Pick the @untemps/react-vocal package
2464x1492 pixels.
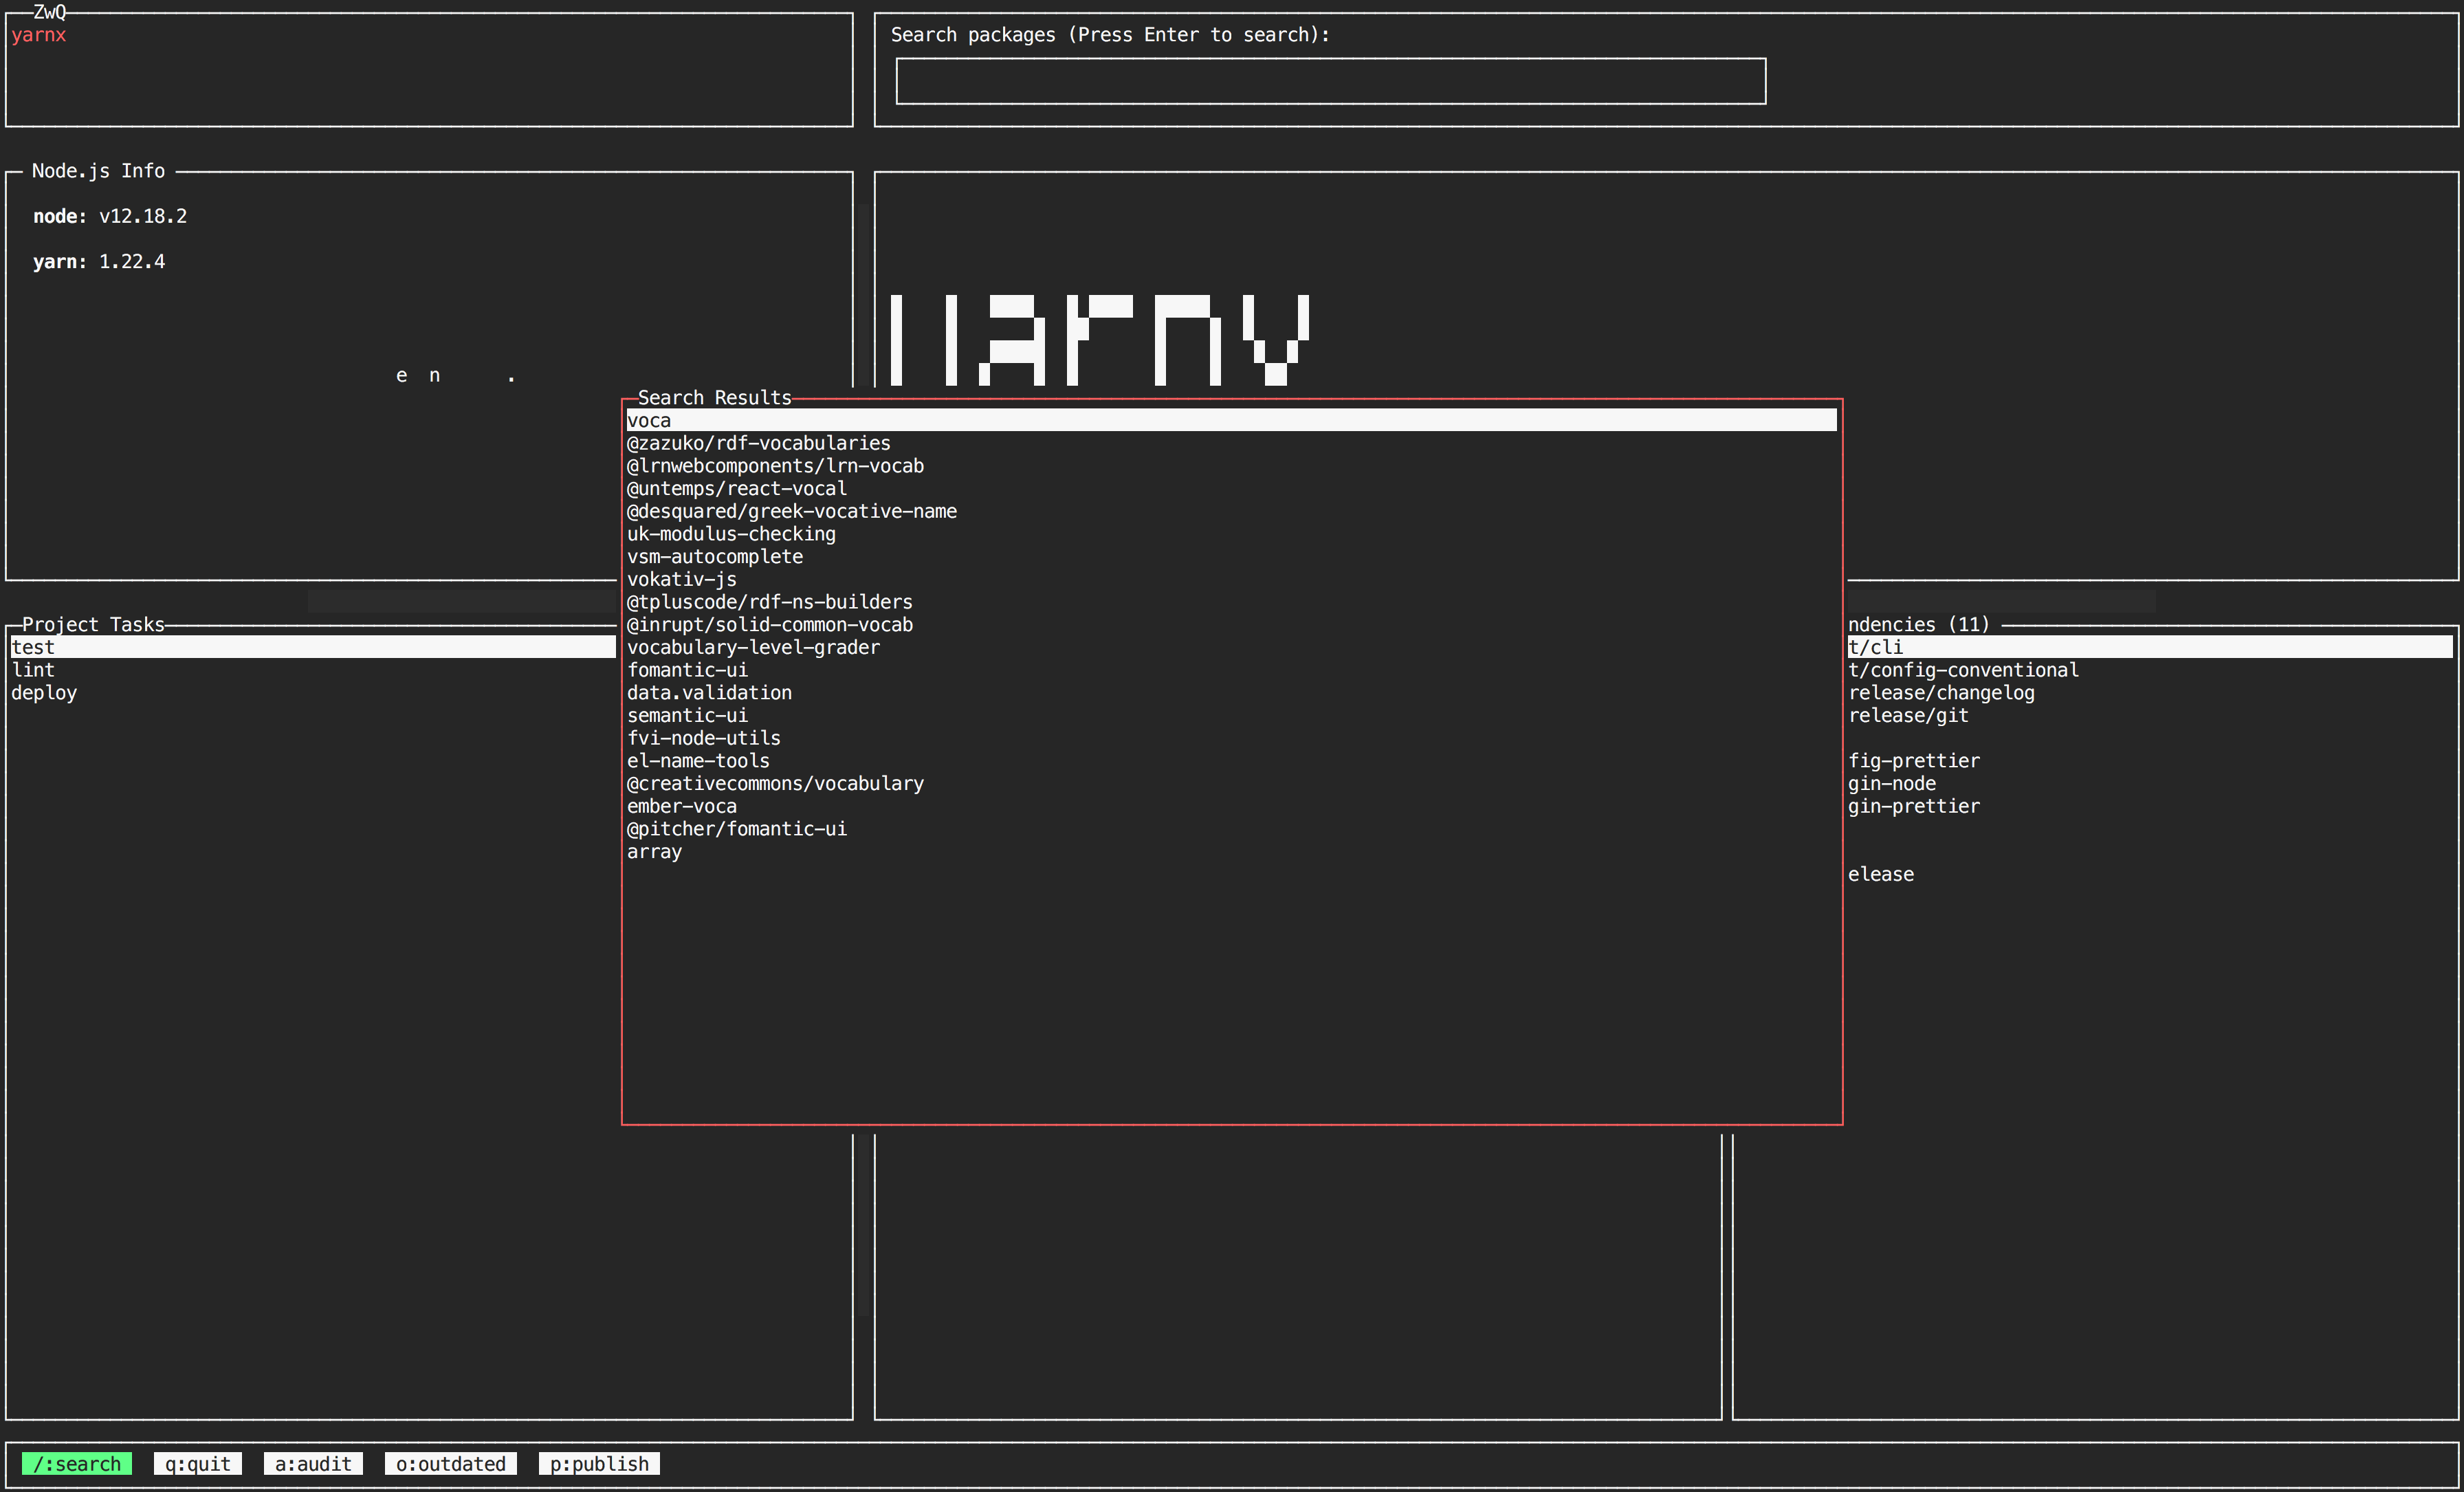(736, 489)
